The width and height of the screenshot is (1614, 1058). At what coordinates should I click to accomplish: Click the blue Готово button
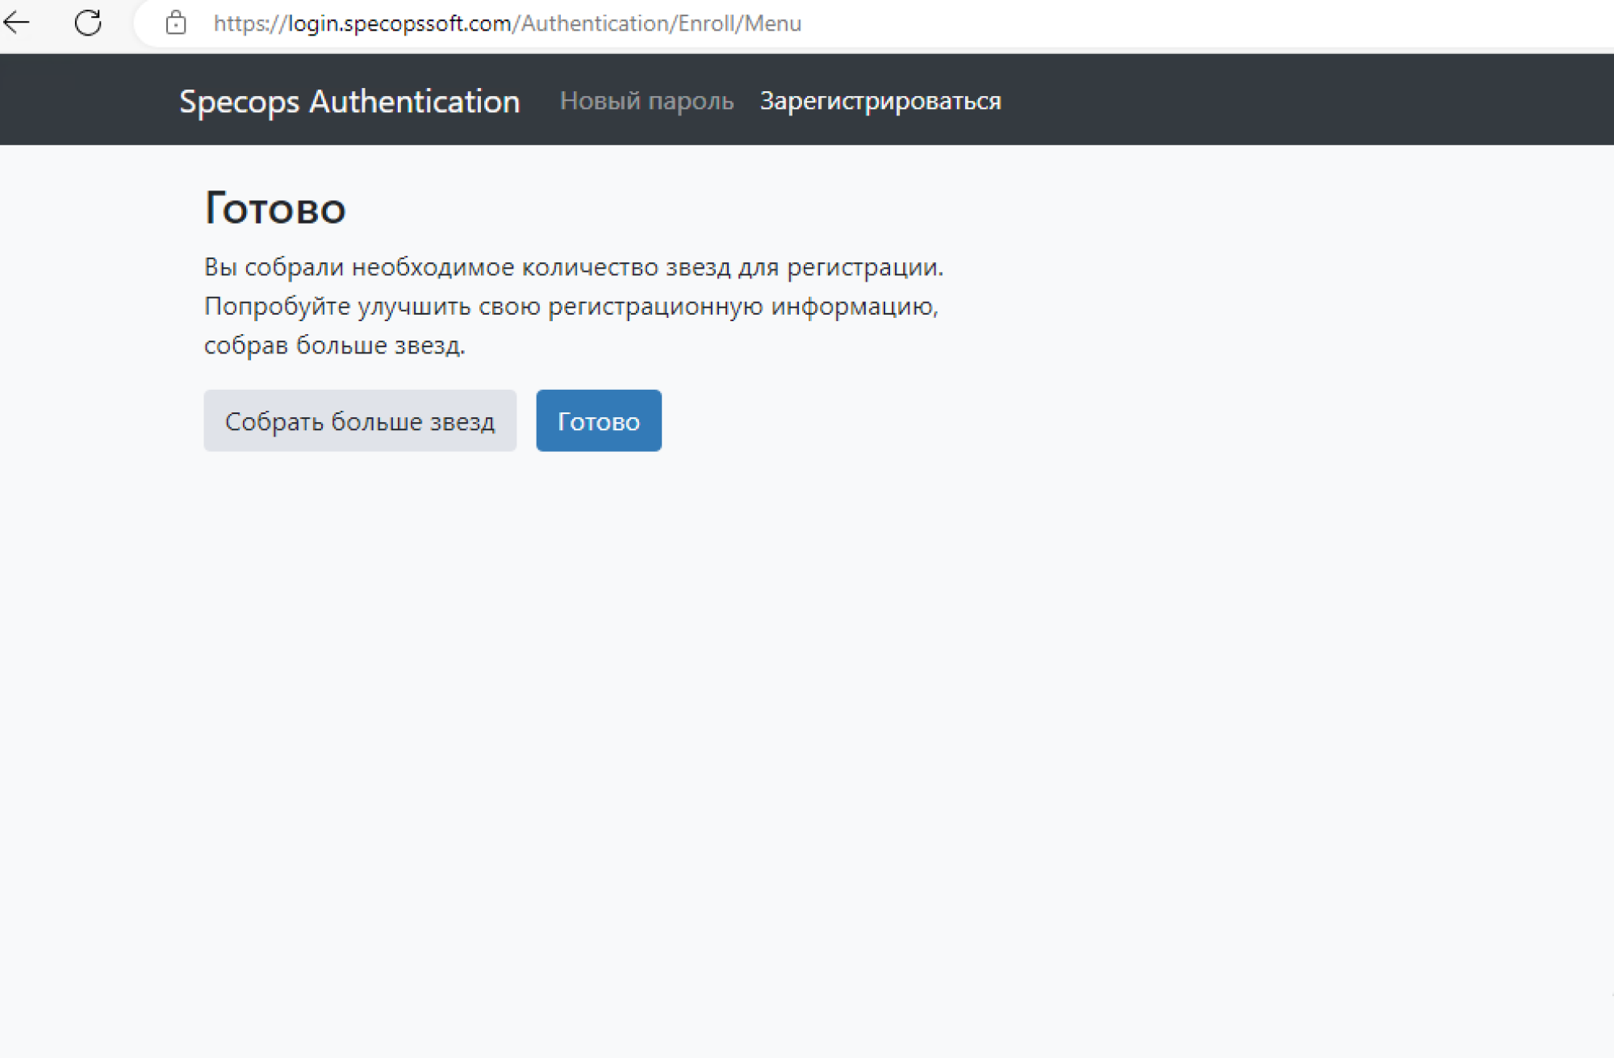coord(598,421)
